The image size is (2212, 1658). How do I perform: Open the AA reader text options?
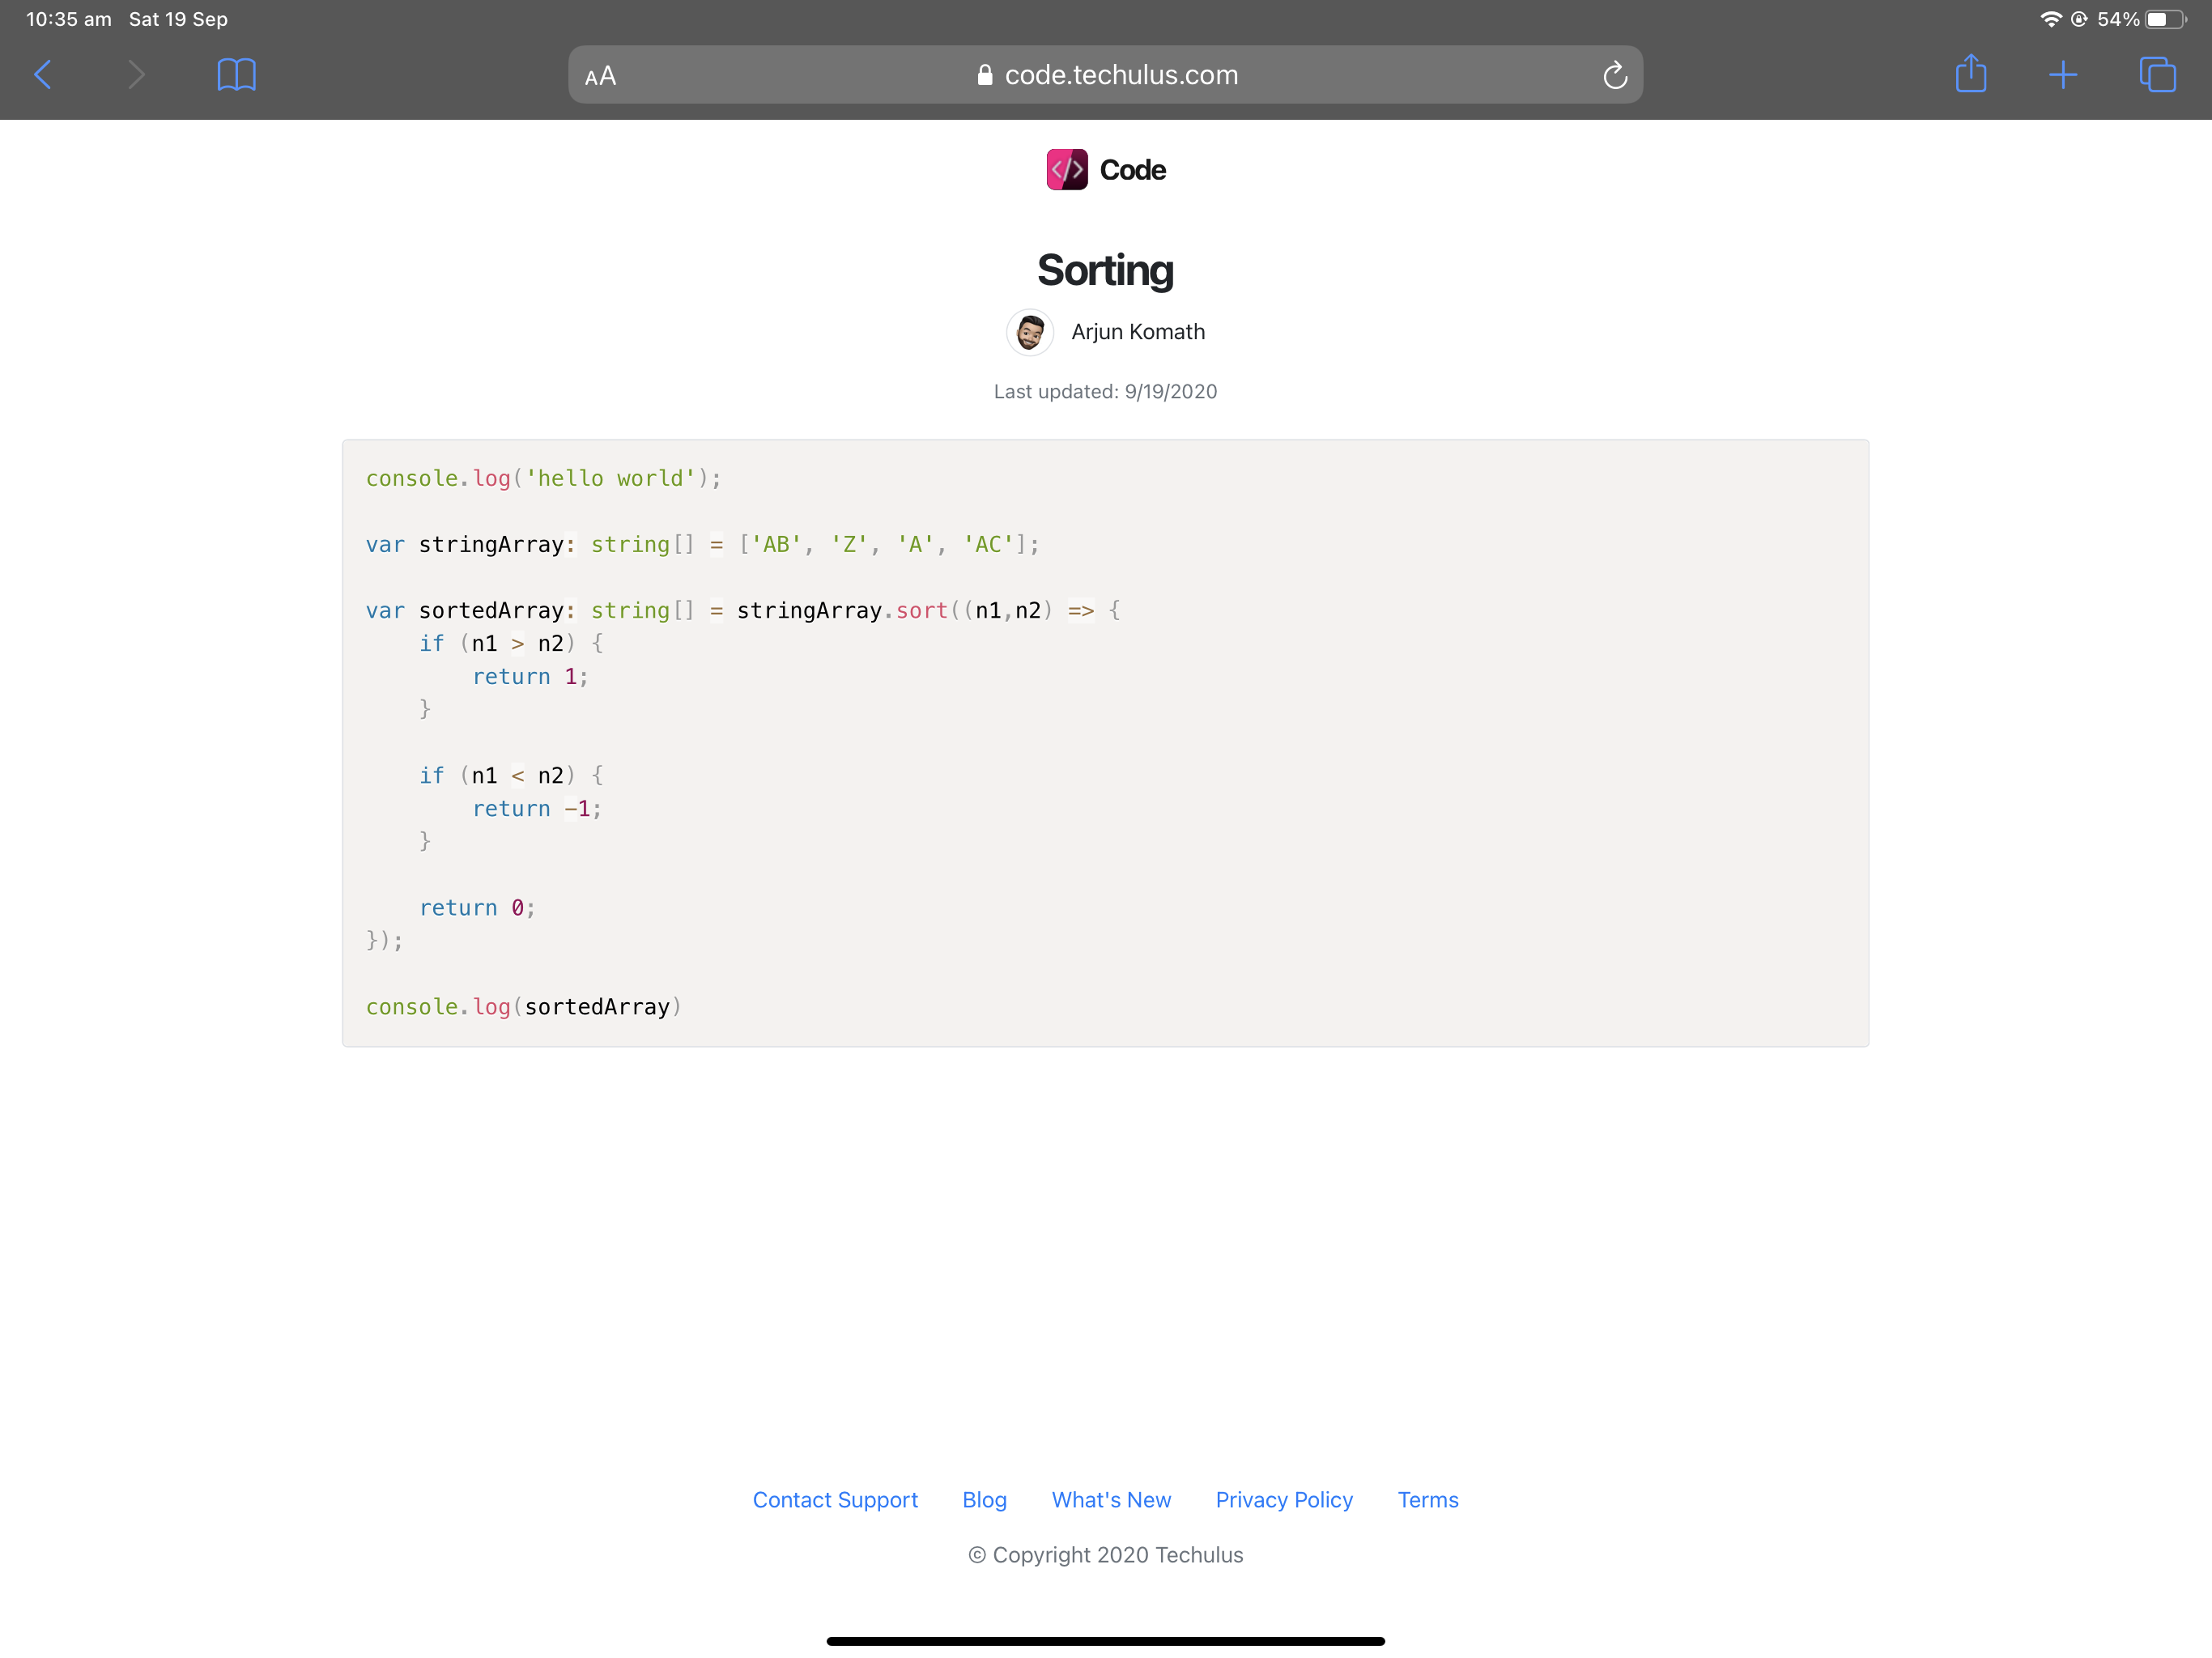601,76
